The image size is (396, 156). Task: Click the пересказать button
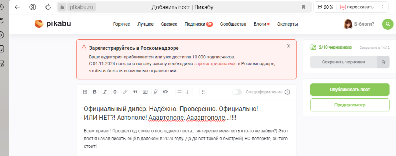pyautogui.click(x=357, y=7)
